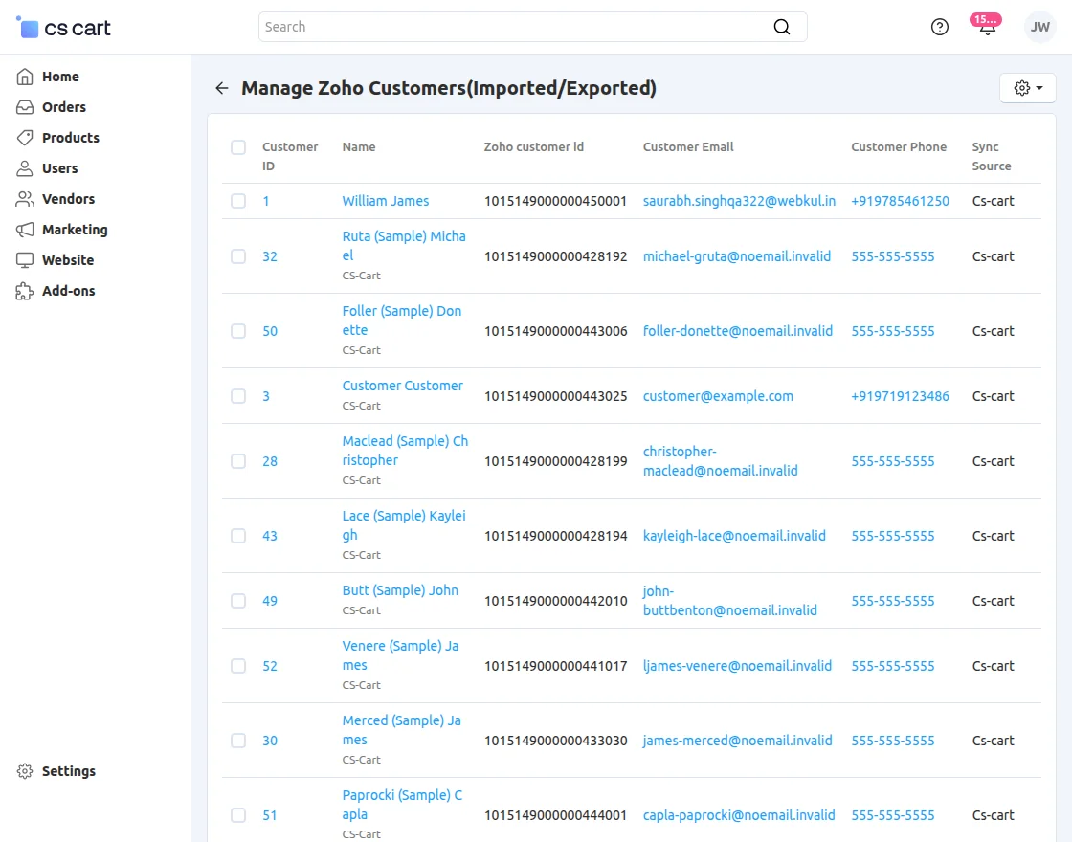
Task: Click email james-merced@noemail.invalid
Action: pos(737,741)
